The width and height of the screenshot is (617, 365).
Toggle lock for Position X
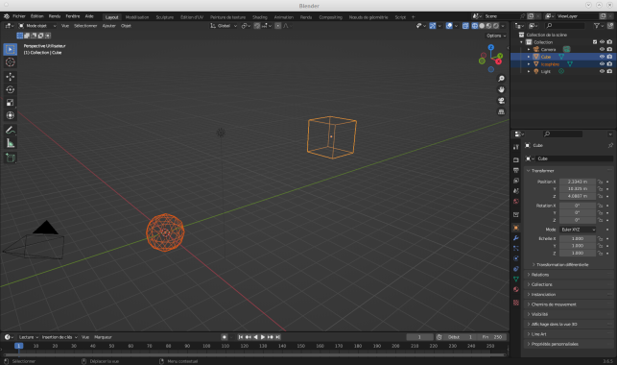[600, 182]
